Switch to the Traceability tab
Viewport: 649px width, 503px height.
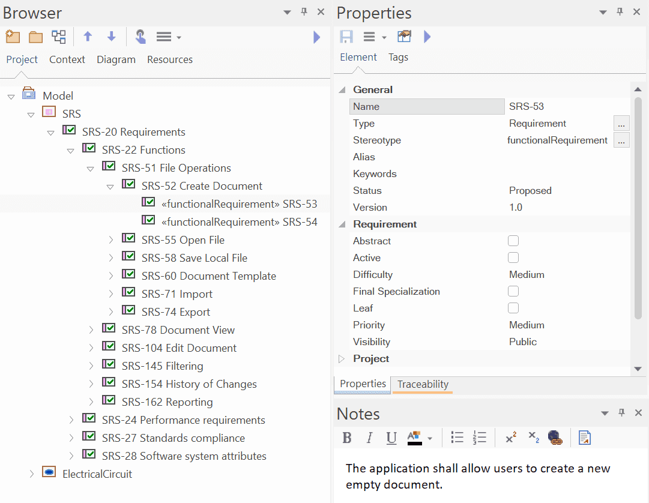[x=422, y=384]
